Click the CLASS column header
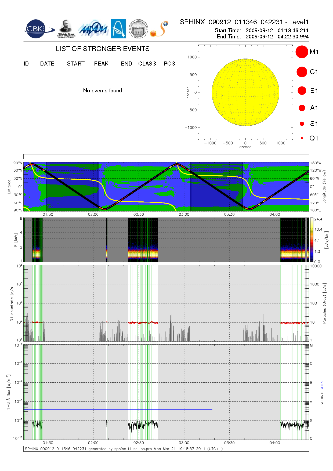This screenshot has height=471, width=333. pos(147,64)
